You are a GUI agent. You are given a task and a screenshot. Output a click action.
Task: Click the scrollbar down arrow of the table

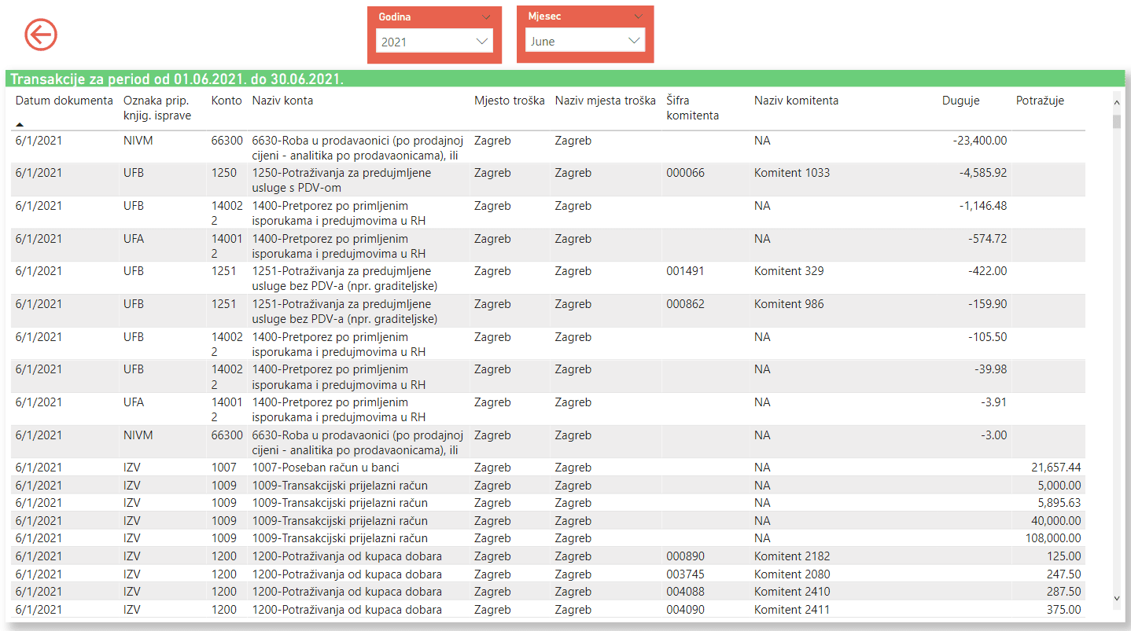tap(1117, 599)
